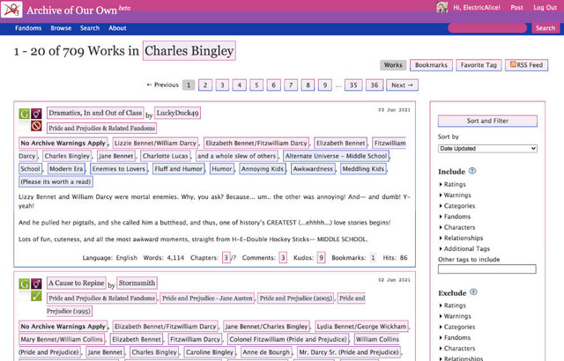Image resolution: width=564 pixels, height=361 pixels.
Task: Click the Charlotte Lucas character tag
Action: pos(165,156)
